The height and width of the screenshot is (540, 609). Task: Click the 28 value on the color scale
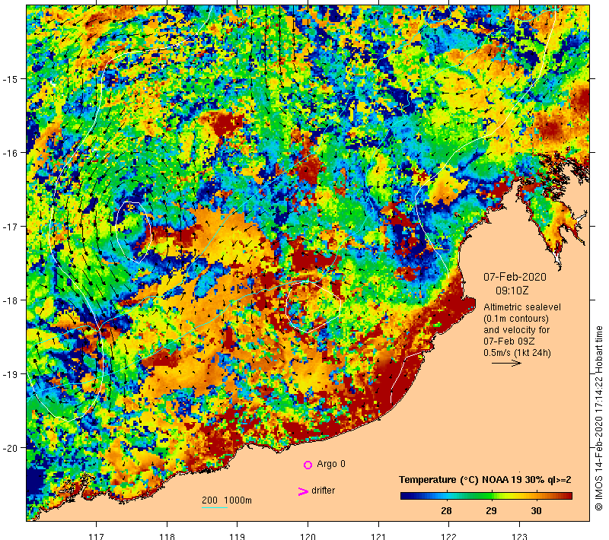(x=446, y=511)
